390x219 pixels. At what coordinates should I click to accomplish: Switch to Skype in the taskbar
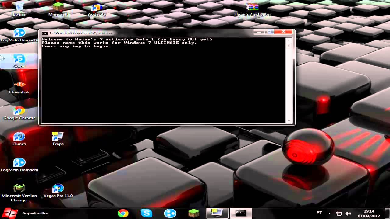coord(147,213)
